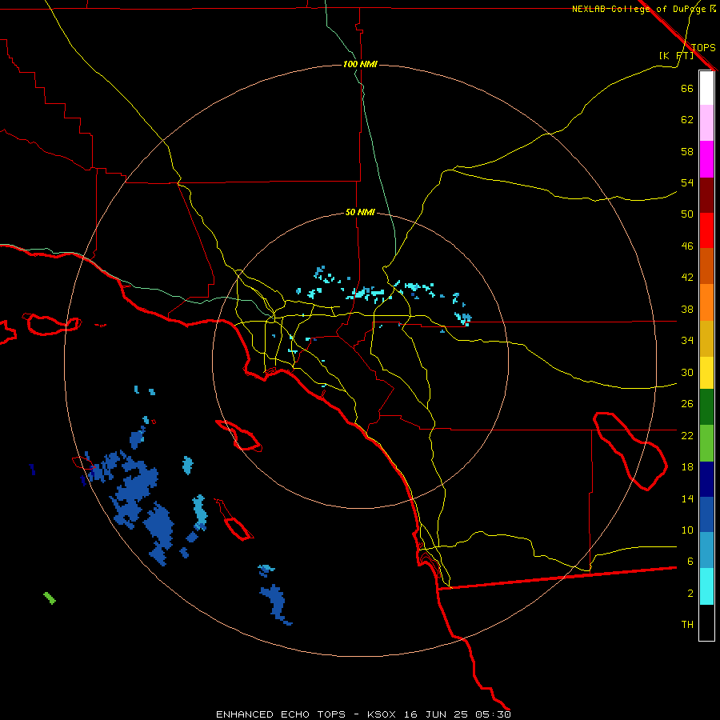Click the TH threshold legend label
This screenshot has height=720, width=720.
tap(687, 625)
